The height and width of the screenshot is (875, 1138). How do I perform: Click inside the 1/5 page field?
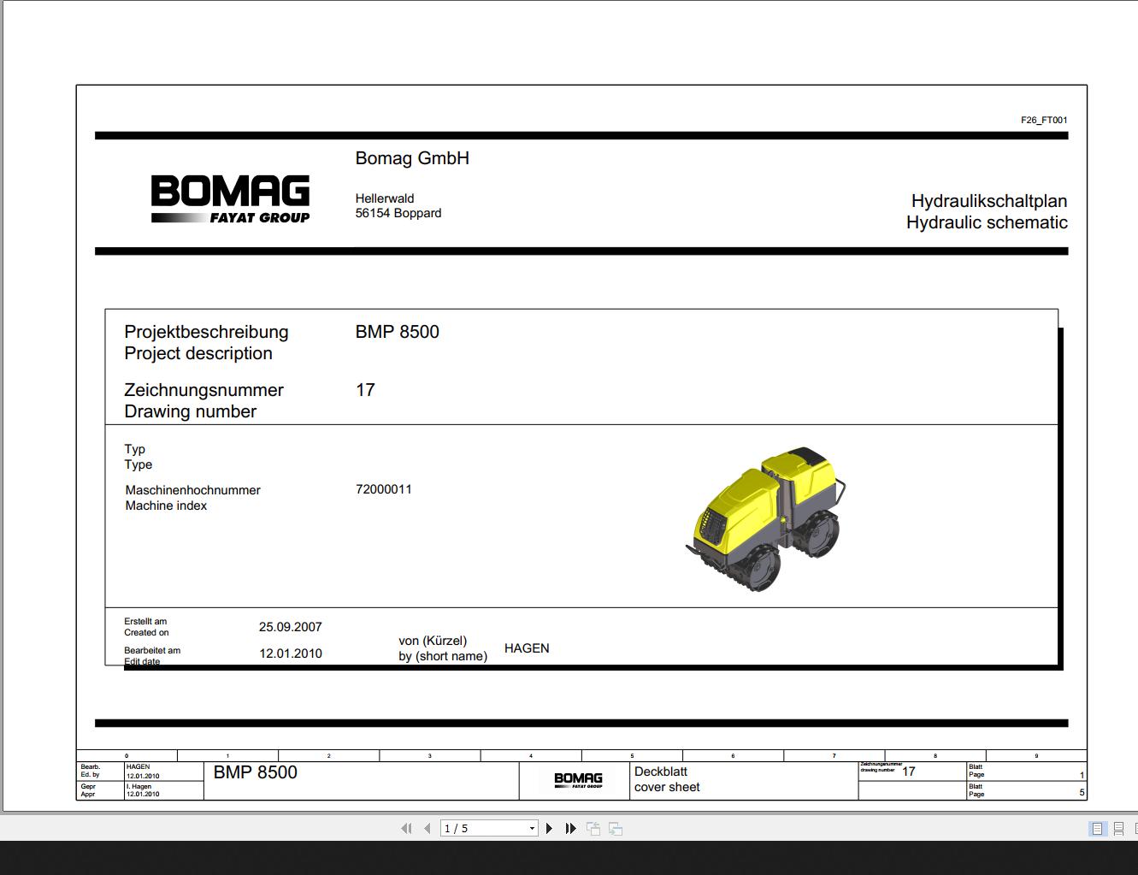coord(479,828)
